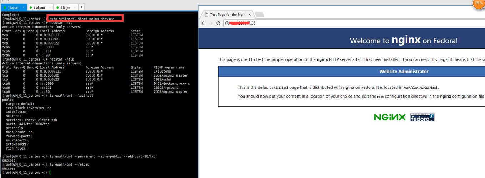The width and height of the screenshot is (485, 178).
Task: Select the Test Page for the Nginx browser tab
Action: [x=227, y=15]
